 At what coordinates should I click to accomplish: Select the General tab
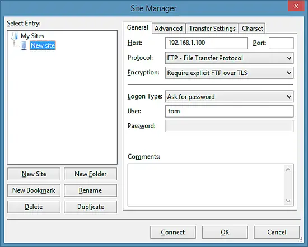[x=138, y=27]
